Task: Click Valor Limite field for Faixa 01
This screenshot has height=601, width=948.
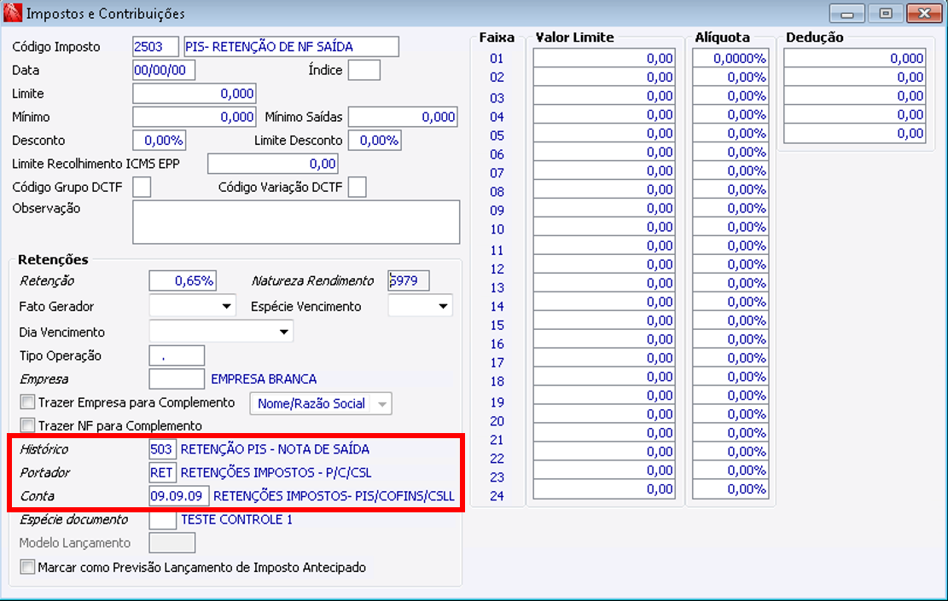Action: (604, 58)
